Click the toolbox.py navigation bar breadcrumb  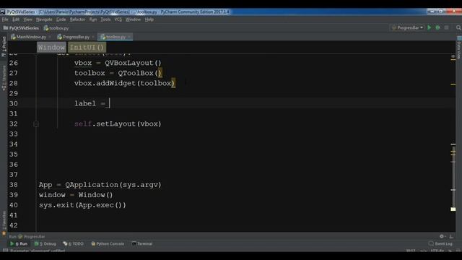click(x=56, y=28)
